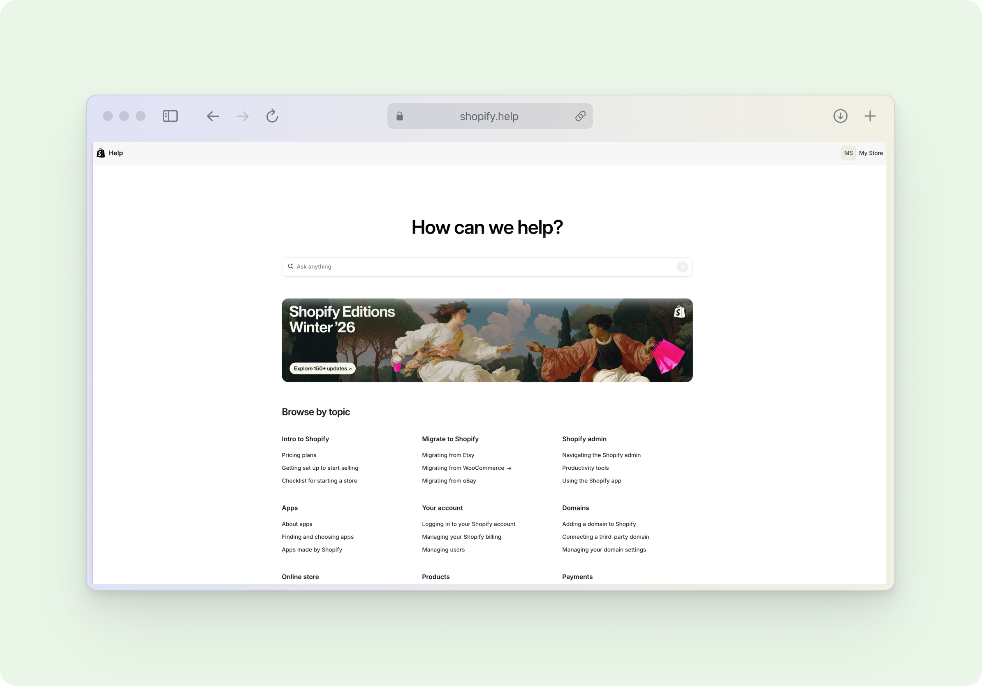Open the Shopify Editions Winter '26 banner
This screenshot has width=982, height=686.
tap(487, 340)
